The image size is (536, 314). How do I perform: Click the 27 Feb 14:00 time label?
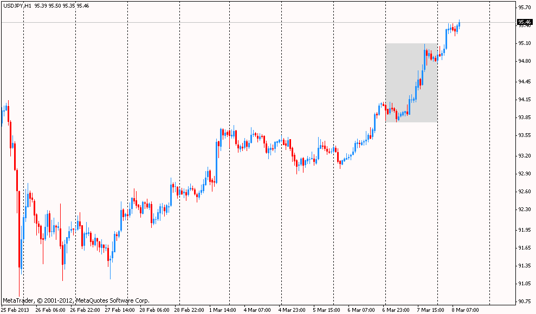click(x=120, y=310)
